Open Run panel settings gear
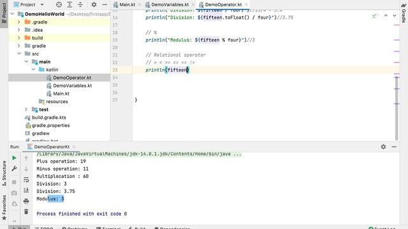Viewport: 408px width, 229px height. click(x=383, y=147)
